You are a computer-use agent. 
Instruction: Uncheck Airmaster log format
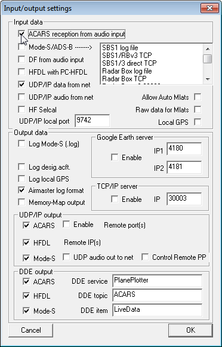(x=21, y=191)
